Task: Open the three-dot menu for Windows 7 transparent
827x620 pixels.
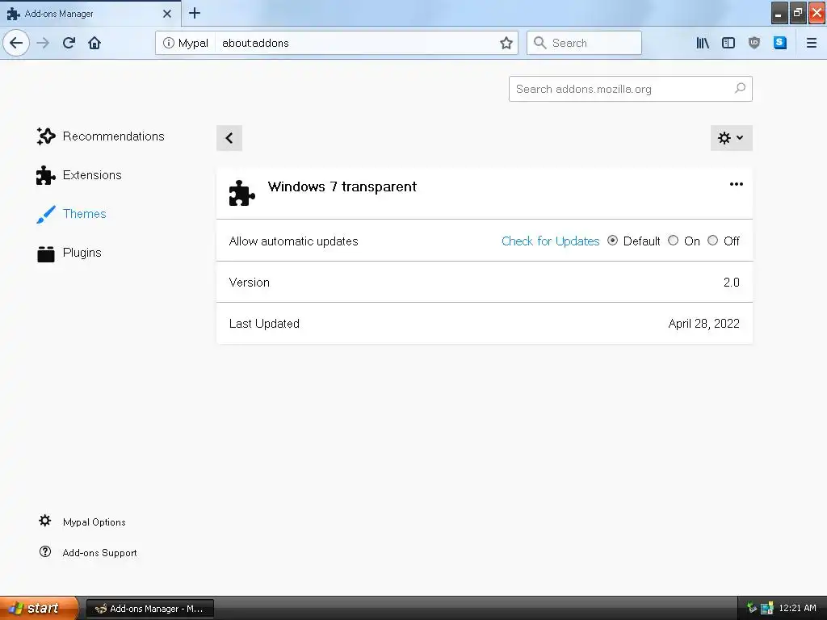Action: click(x=737, y=184)
